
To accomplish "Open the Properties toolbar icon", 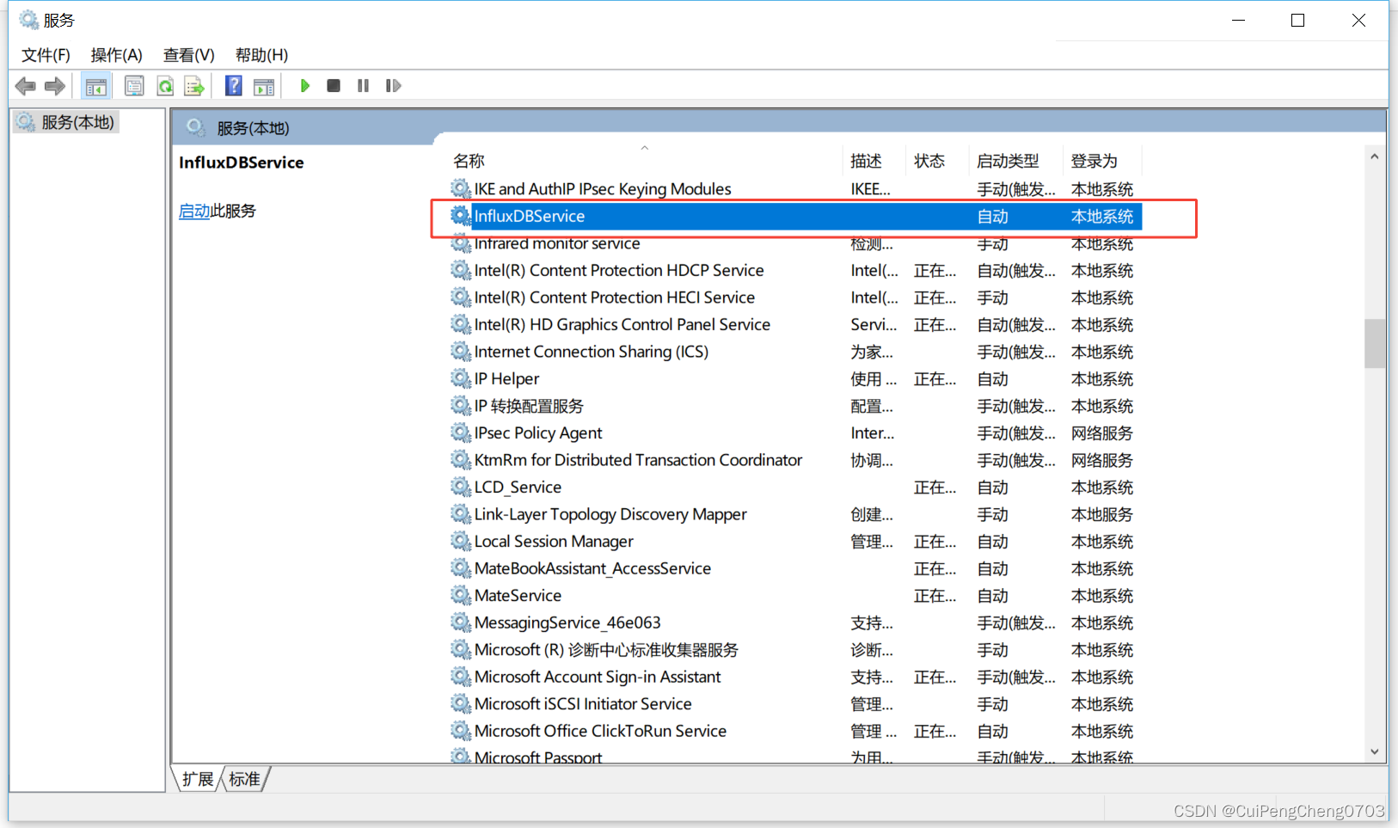I will pyautogui.click(x=134, y=86).
